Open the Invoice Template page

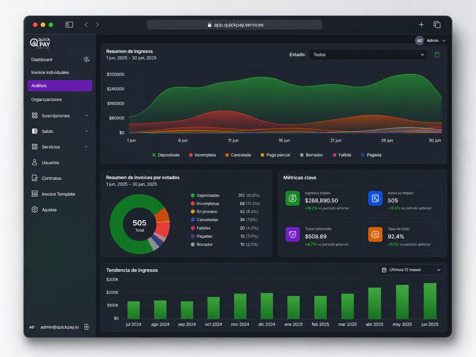click(x=59, y=194)
